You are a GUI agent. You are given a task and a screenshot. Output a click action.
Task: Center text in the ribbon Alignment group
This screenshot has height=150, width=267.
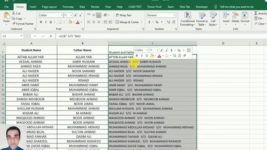click(x=93, y=22)
